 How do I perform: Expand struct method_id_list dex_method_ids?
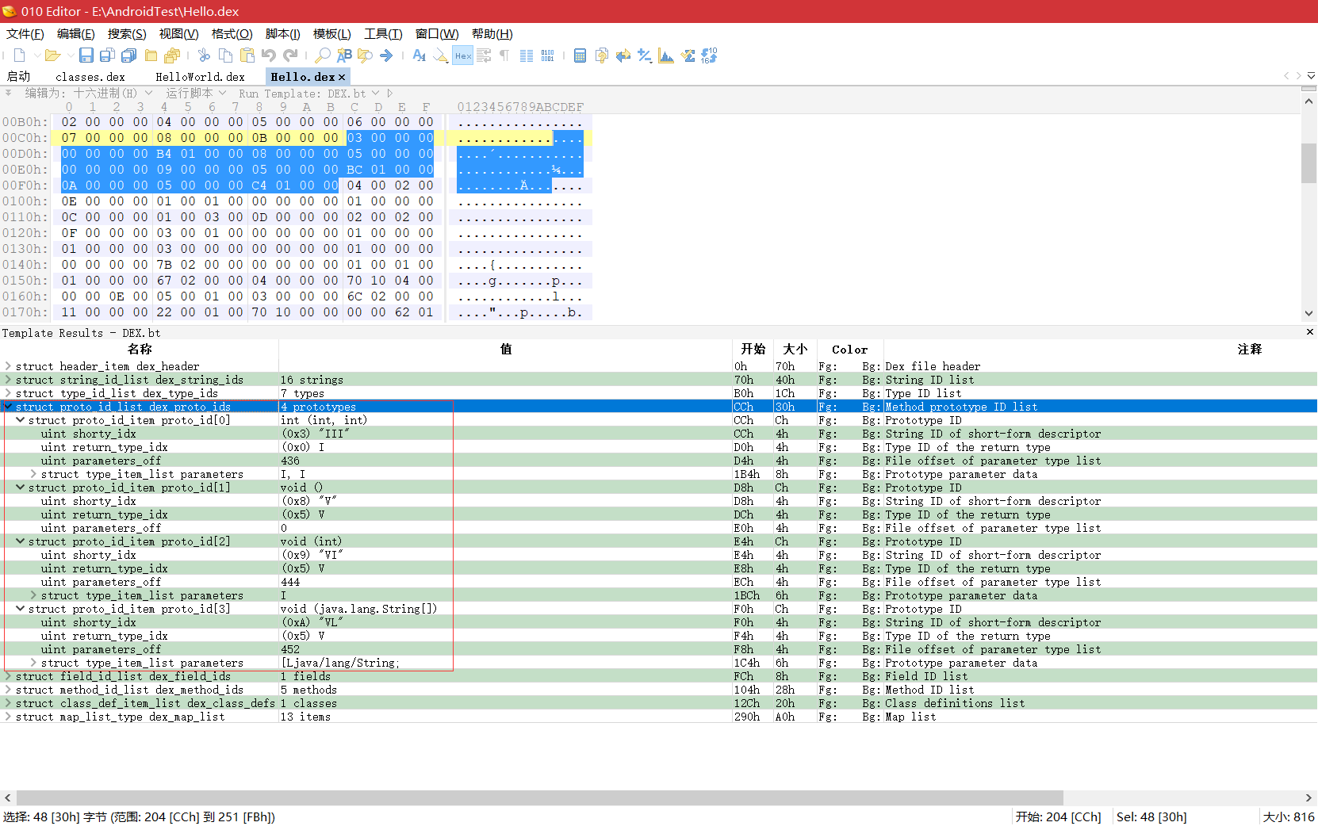pyautogui.click(x=8, y=690)
